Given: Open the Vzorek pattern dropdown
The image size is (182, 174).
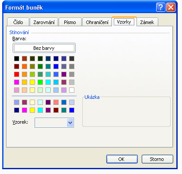Looking at the screenshot, I should coord(70,123).
